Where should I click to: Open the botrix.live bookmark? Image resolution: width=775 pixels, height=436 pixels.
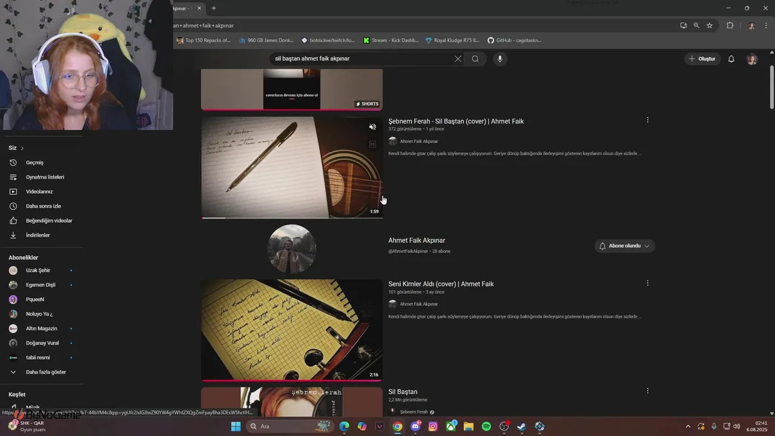(x=328, y=41)
